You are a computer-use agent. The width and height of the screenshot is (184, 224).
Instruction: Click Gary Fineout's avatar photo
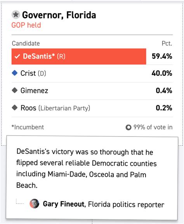[35, 203]
